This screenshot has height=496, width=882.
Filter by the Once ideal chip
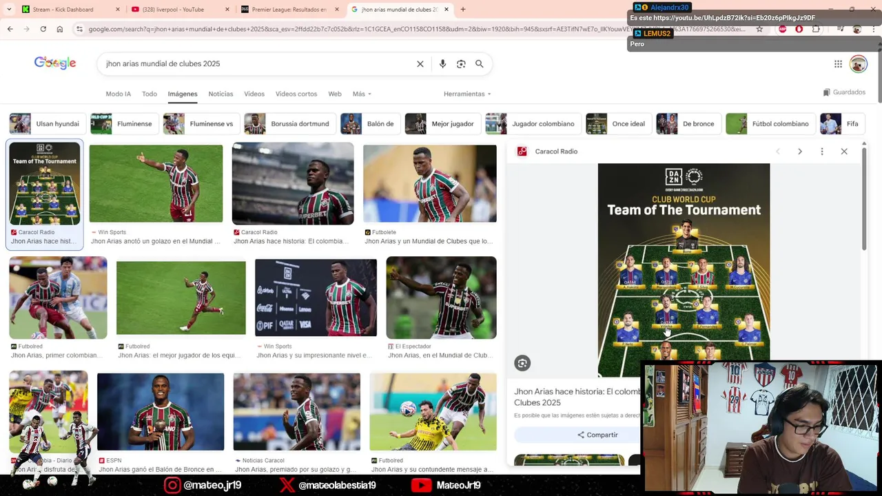point(618,124)
